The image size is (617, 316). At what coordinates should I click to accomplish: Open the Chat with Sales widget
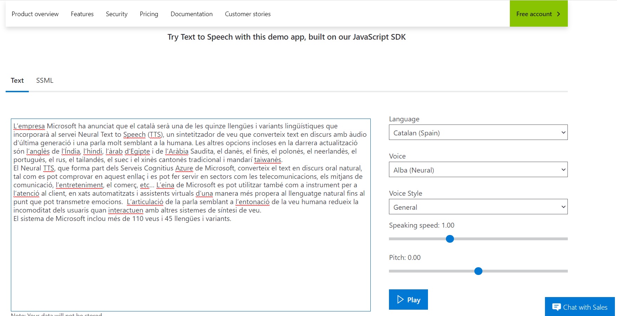[x=585, y=307]
